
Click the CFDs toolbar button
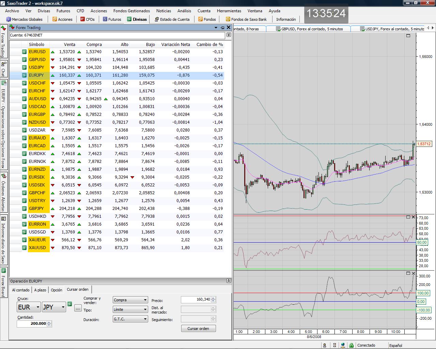click(88, 19)
